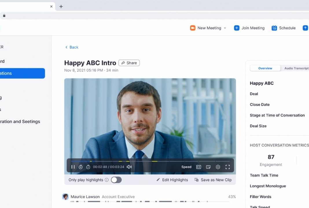Pause the video playback

point(73,167)
